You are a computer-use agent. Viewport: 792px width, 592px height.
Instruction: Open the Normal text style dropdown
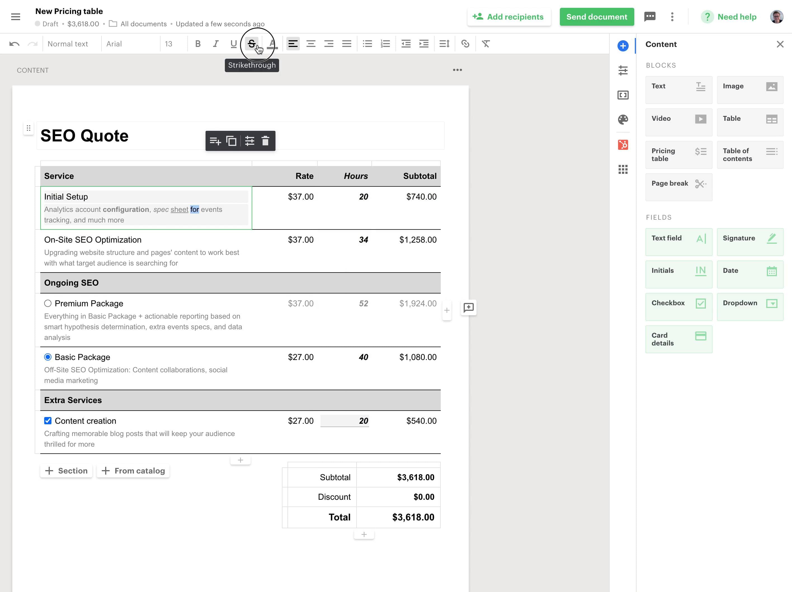[72, 44]
